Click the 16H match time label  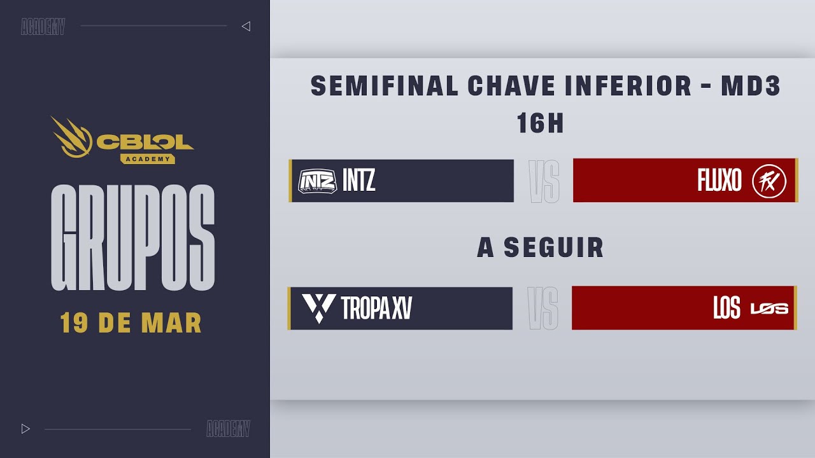(541, 123)
